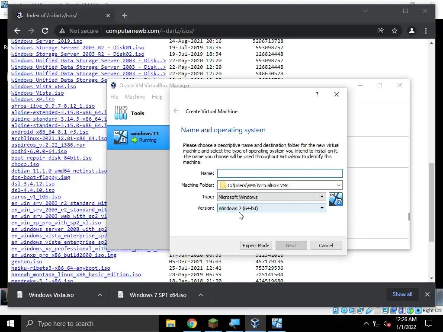Click the Chrome share page icon

point(380,31)
